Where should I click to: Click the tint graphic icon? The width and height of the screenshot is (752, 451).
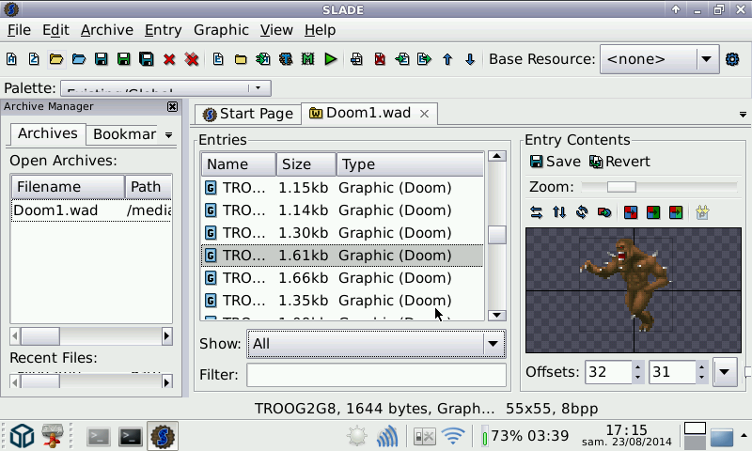pos(676,211)
